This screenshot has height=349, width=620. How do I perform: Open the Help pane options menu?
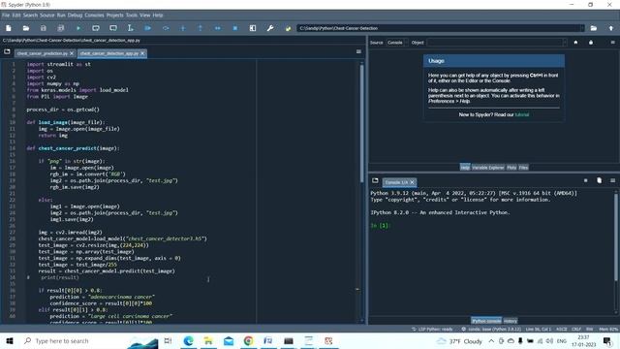[612, 43]
